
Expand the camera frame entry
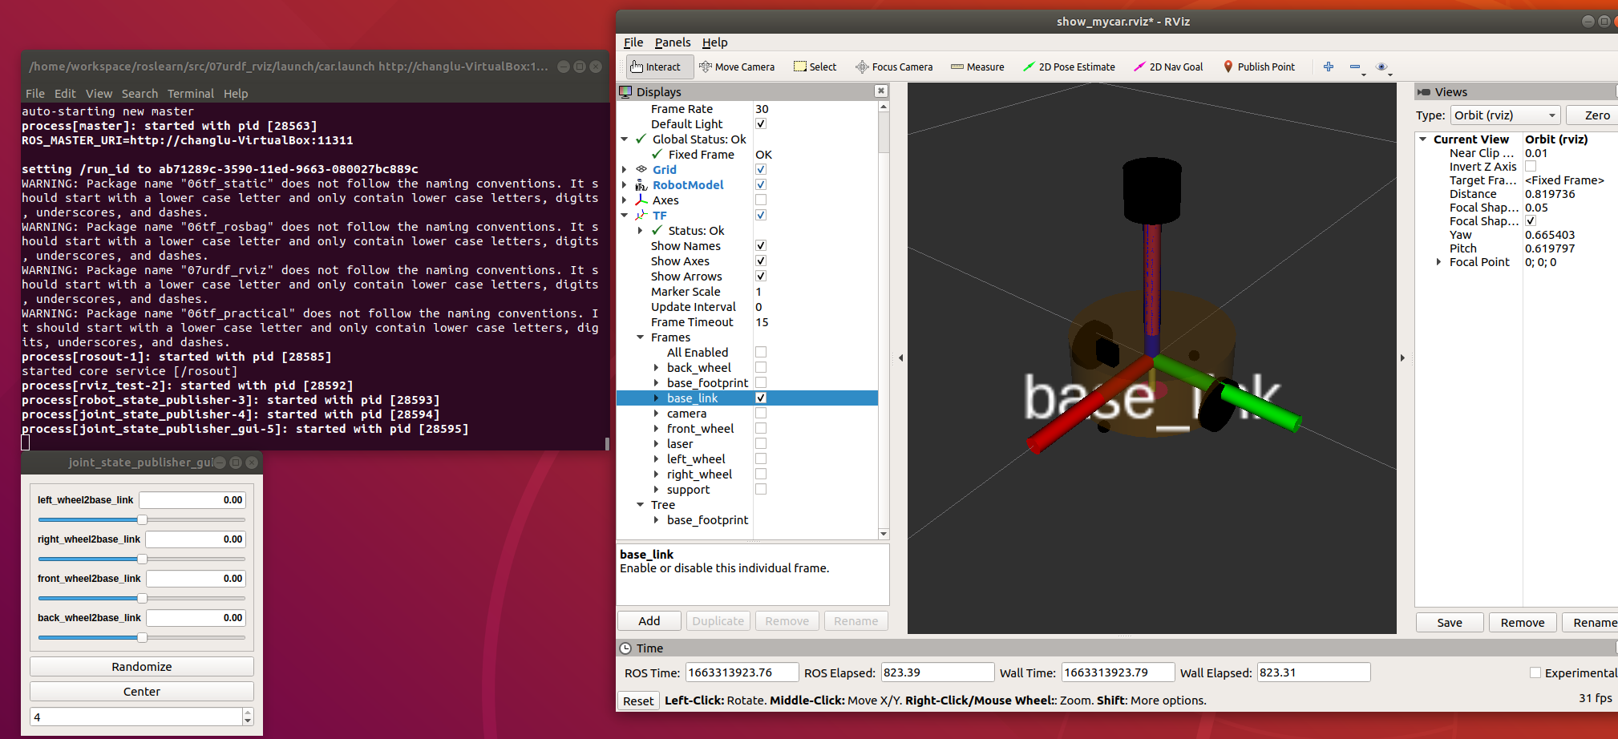point(656,414)
